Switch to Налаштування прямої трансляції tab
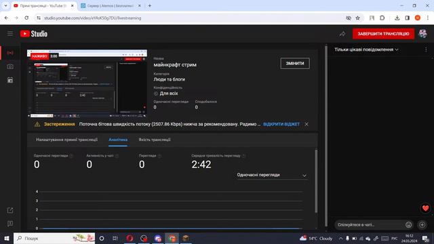 (x=66, y=140)
